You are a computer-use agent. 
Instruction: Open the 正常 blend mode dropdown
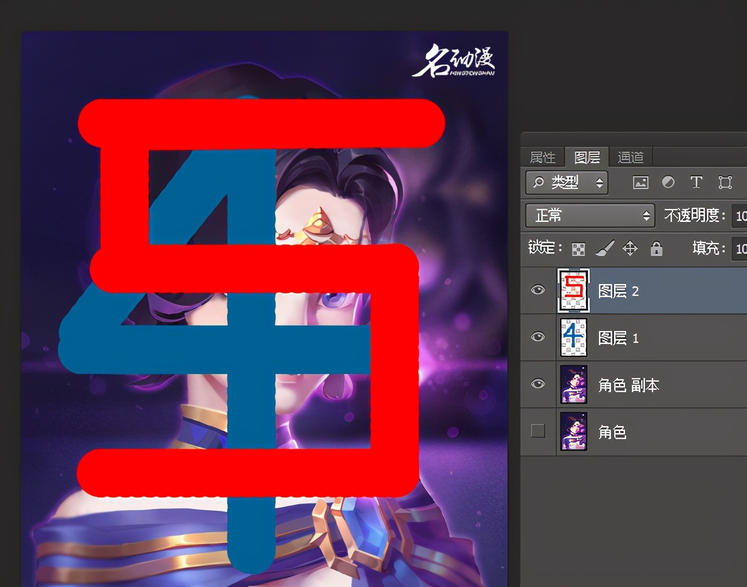click(590, 215)
